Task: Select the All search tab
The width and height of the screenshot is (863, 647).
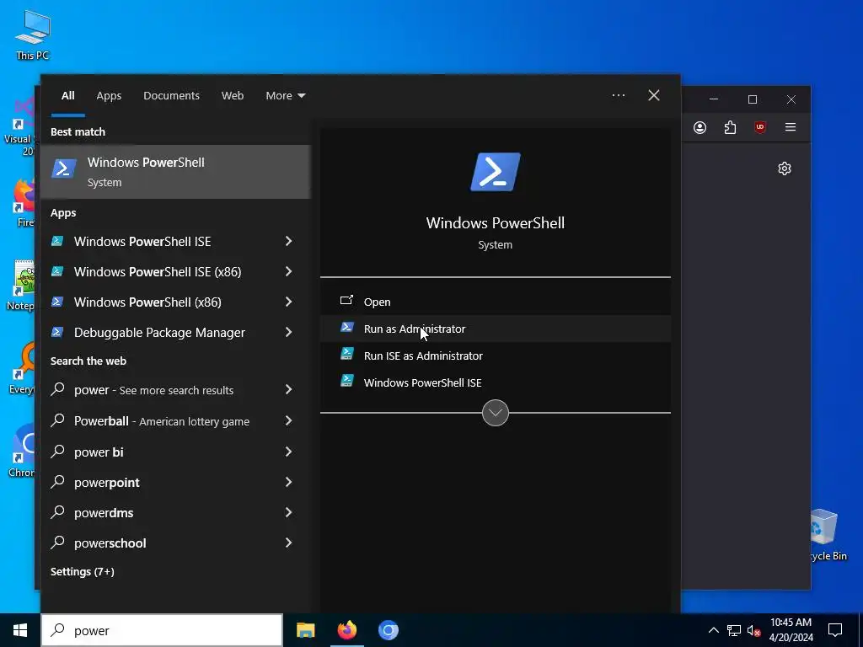Action: 67,96
